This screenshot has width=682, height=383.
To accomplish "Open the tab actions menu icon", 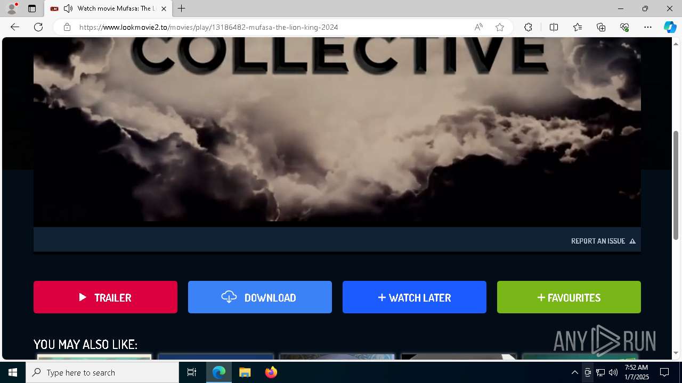I will point(32,9).
